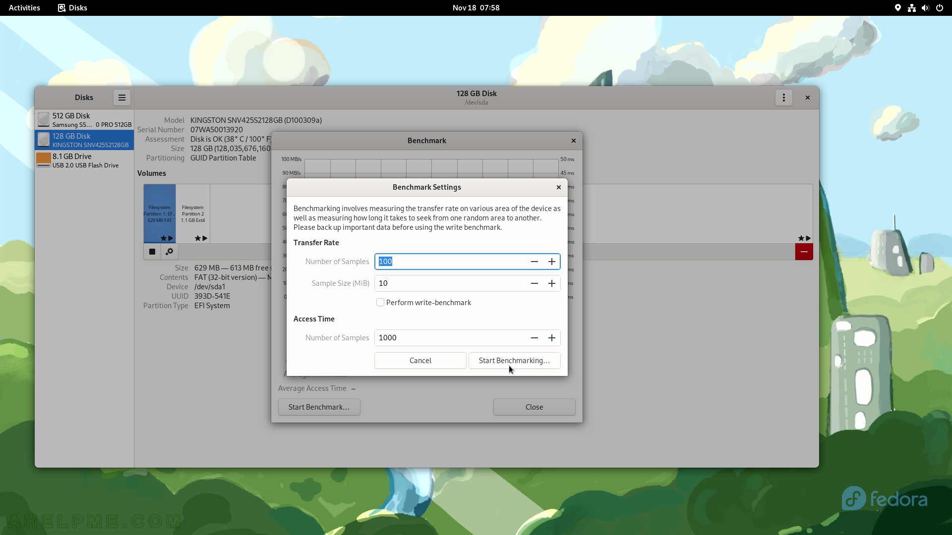Open the Disks app menu in top bar

click(x=72, y=8)
